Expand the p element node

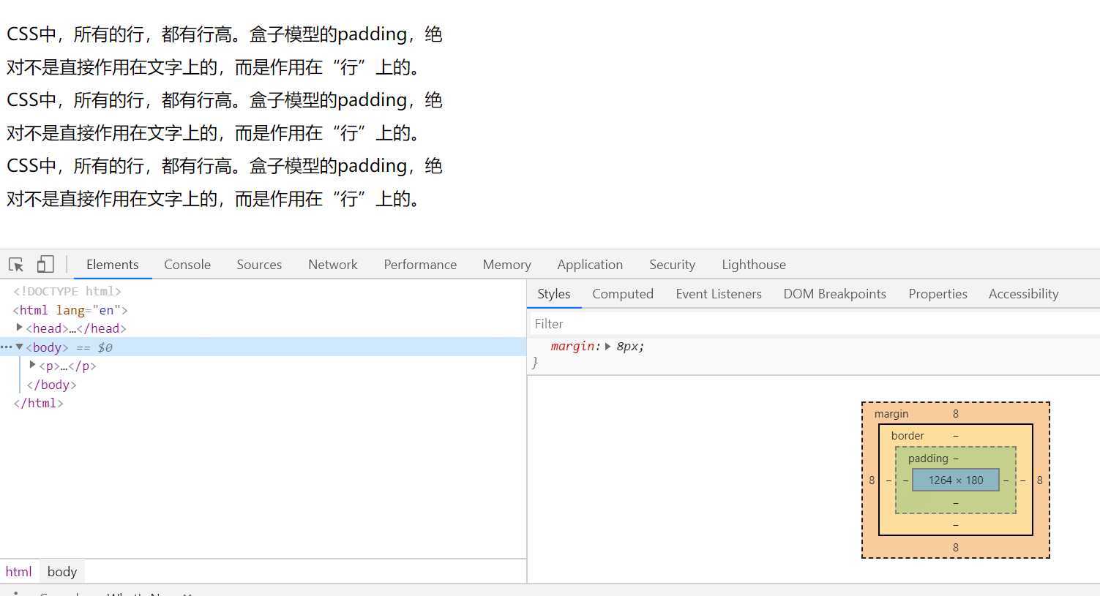(32, 365)
